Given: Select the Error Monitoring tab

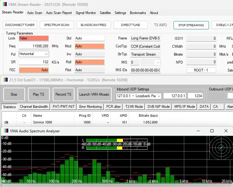Looking at the screenshot, I should (x=90, y=107).
